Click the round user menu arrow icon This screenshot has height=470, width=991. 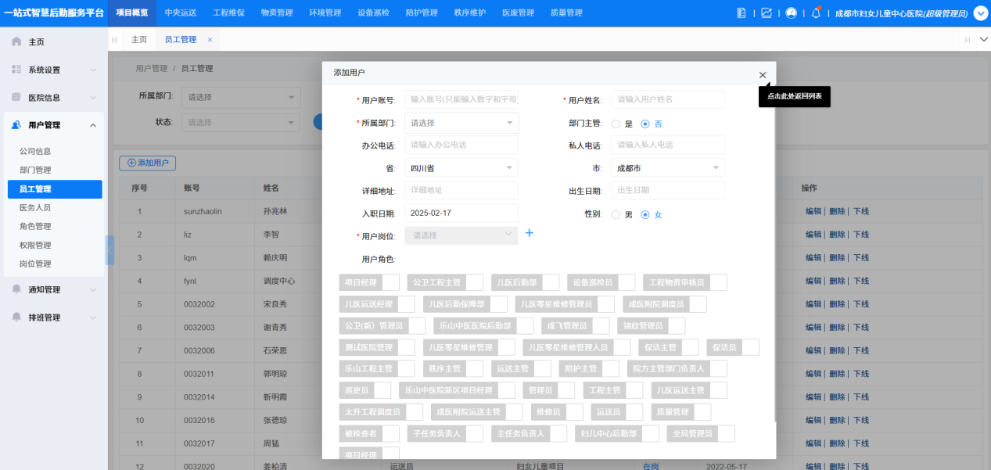point(980,13)
